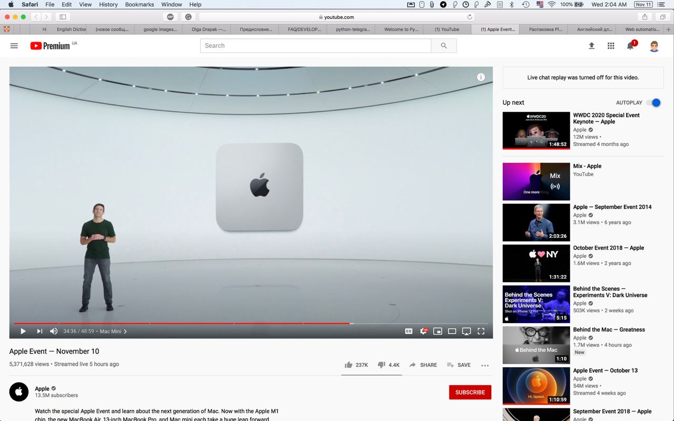This screenshot has width=674, height=421.
Task: Open Apple Event October 13 thumbnail
Action: point(536,386)
